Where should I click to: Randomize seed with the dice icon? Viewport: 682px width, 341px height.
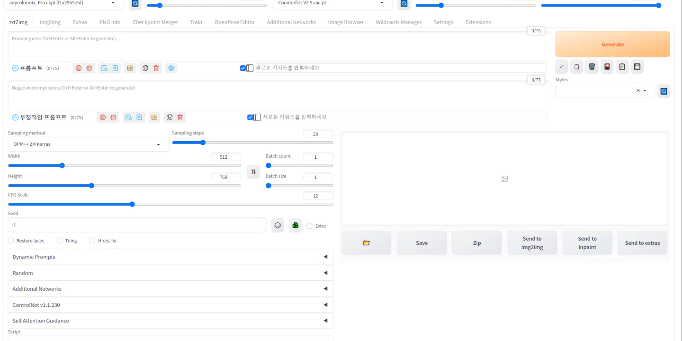278,225
